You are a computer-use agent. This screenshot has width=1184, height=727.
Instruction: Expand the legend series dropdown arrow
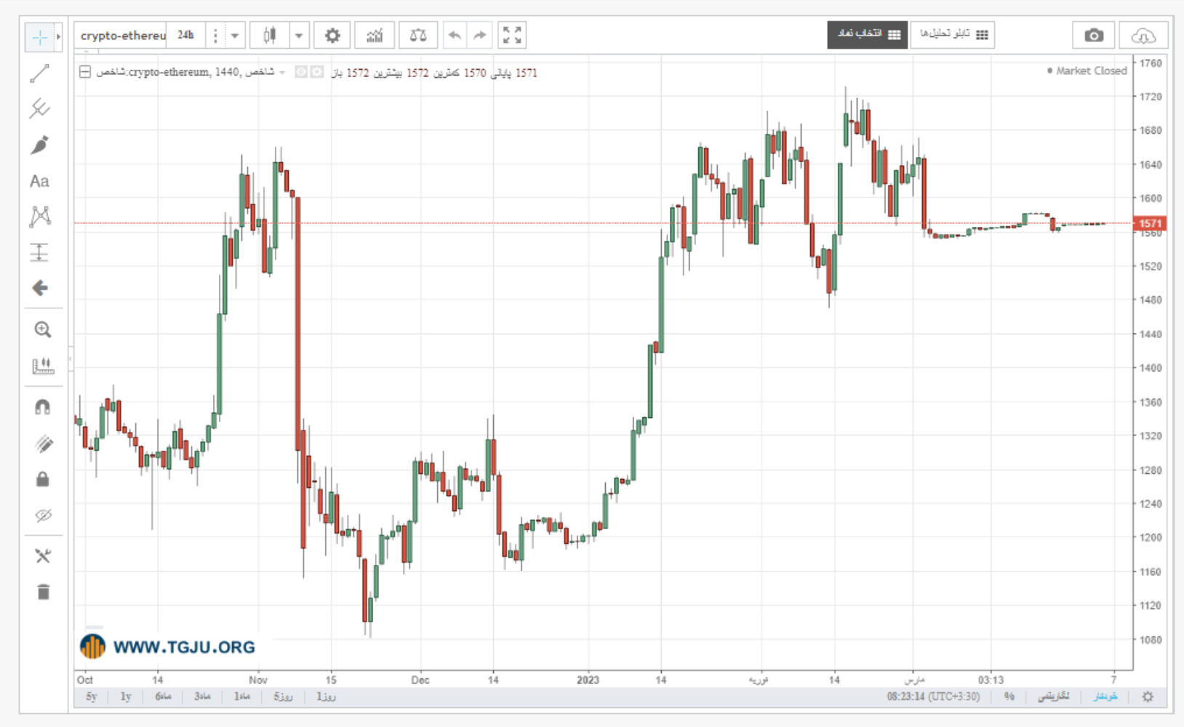[x=283, y=72]
